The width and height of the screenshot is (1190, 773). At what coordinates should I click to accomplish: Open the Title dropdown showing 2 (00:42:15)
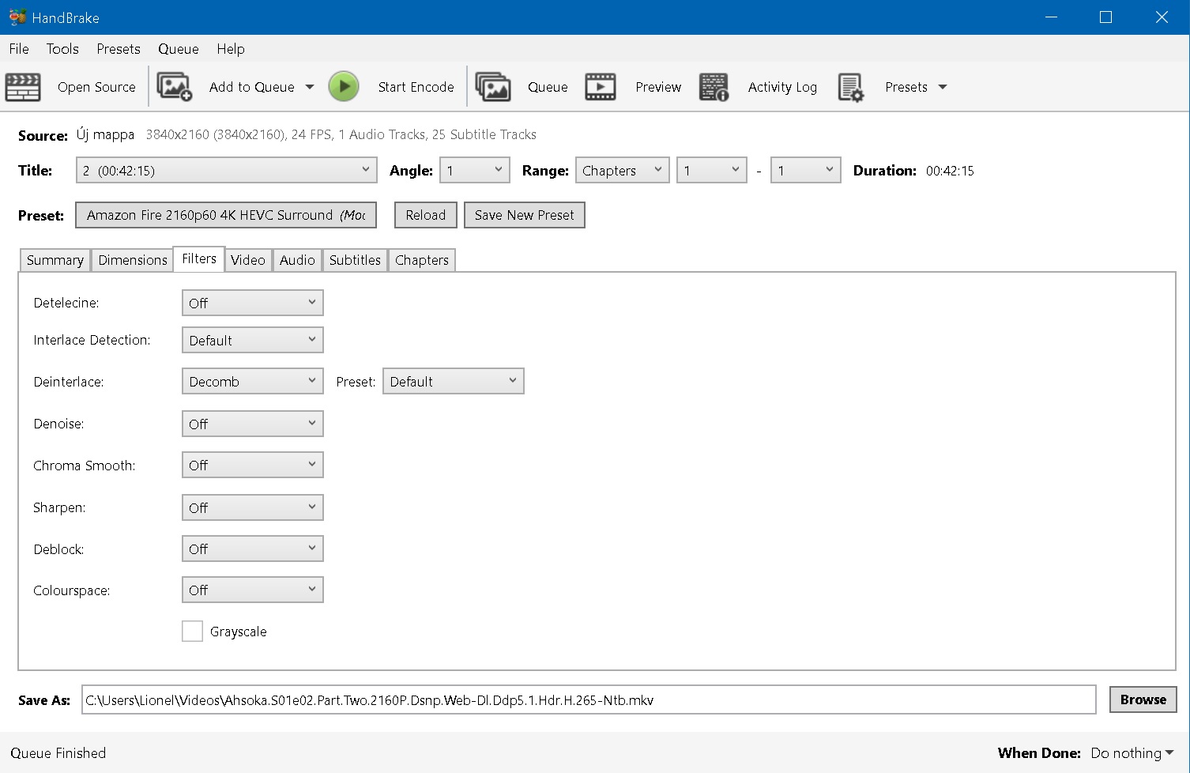(226, 170)
